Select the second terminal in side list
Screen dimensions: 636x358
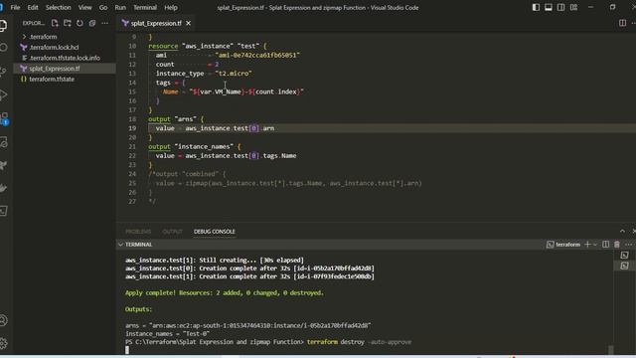coord(624,266)
